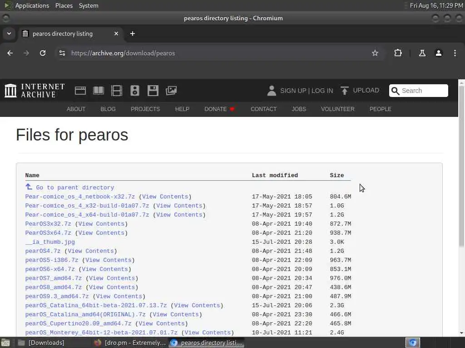Open the Web (Wayback) media icon
Image resolution: width=465 pixels, height=348 pixels.
click(80, 91)
